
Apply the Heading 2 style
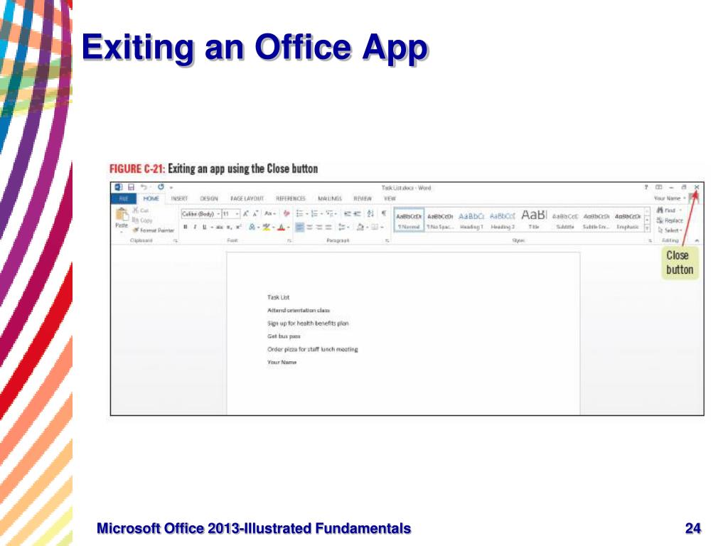[503, 220]
